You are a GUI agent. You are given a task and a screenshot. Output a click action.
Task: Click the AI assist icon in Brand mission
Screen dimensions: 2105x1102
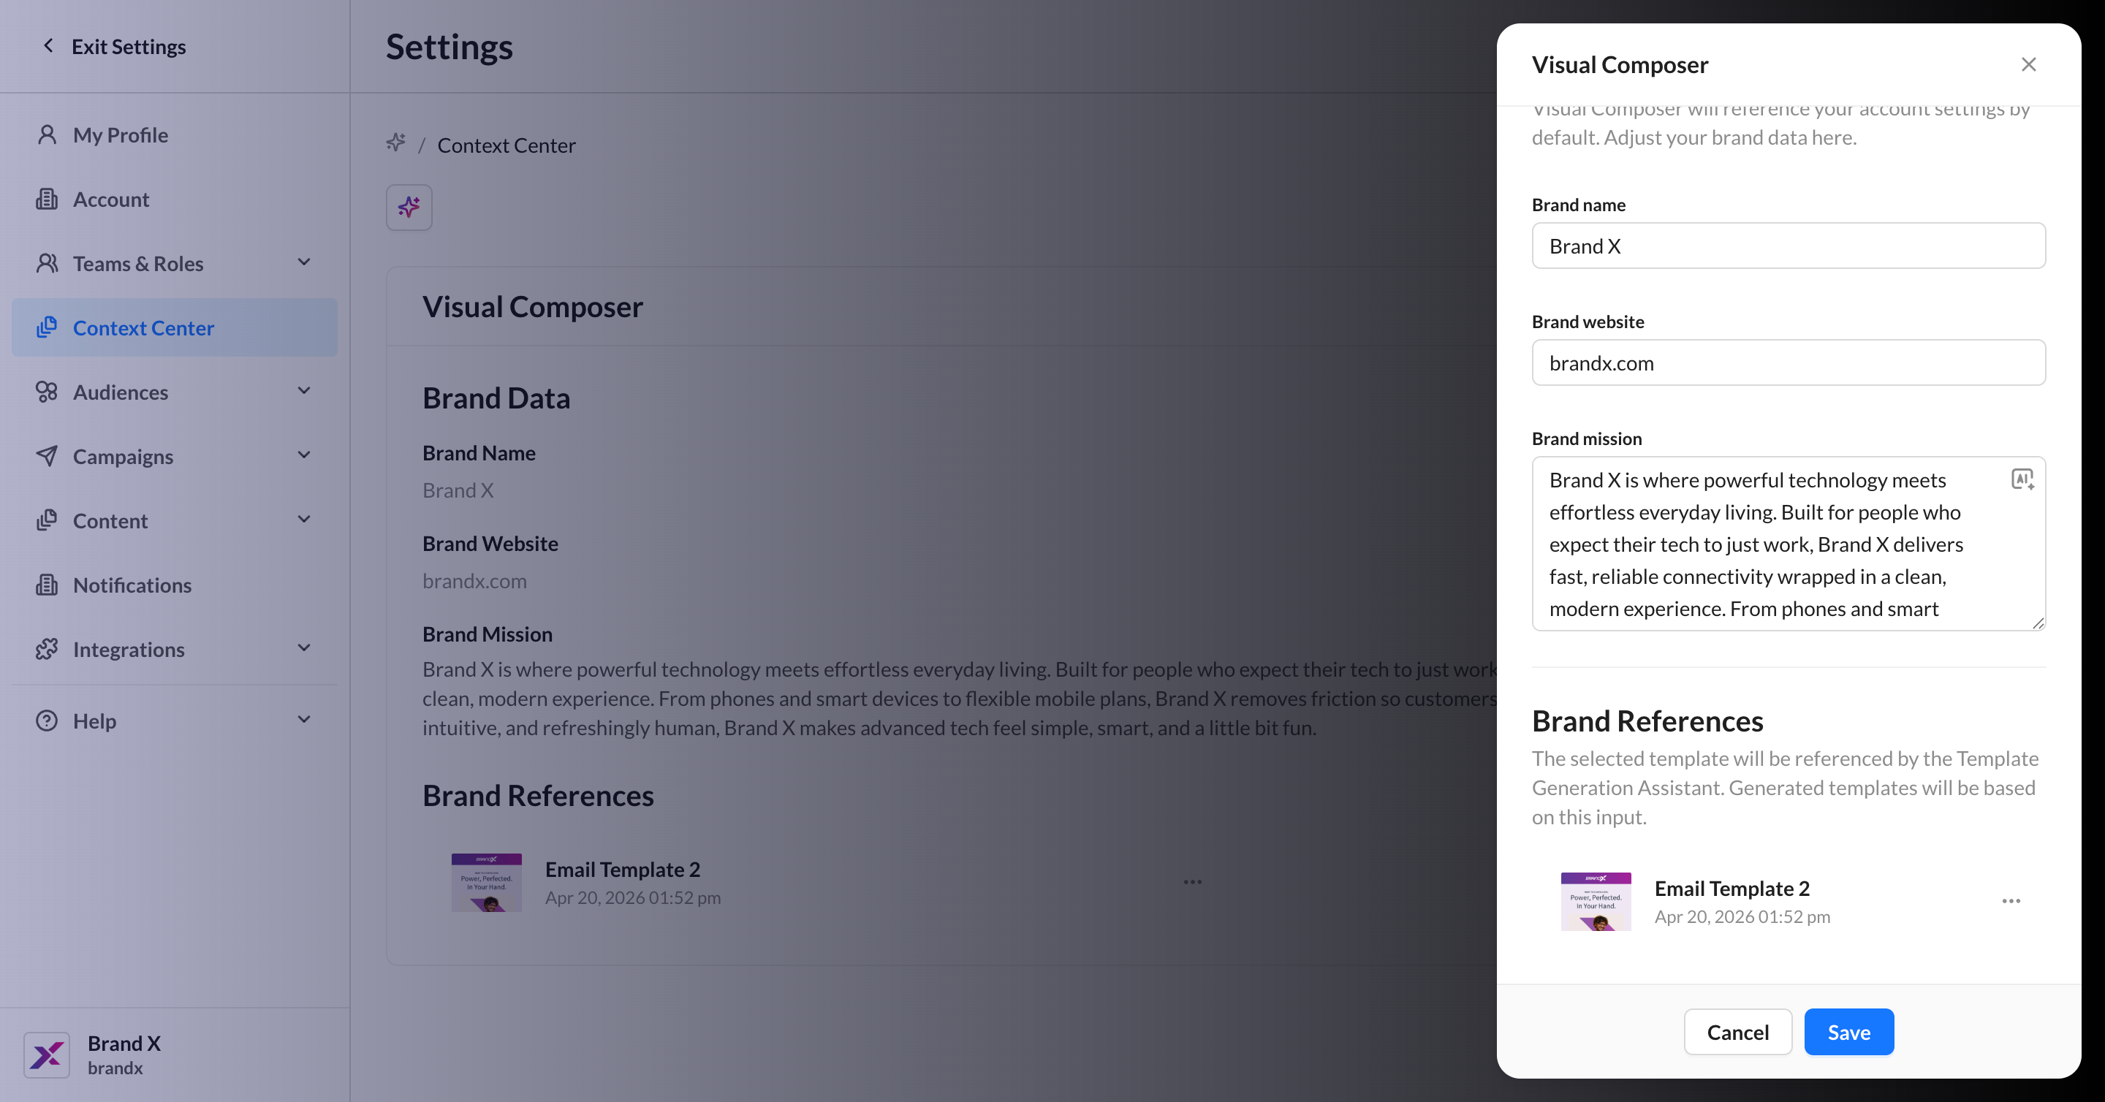click(2022, 479)
